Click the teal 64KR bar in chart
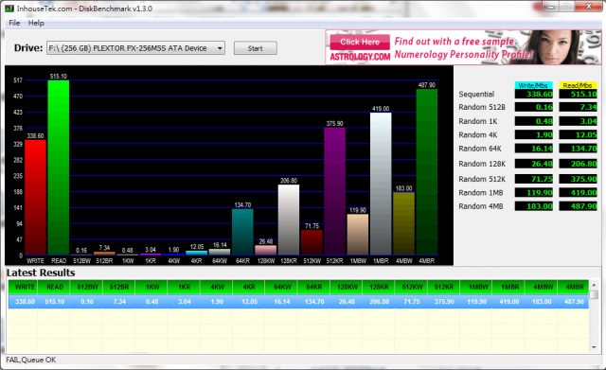The image size is (606, 370). tap(242, 232)
